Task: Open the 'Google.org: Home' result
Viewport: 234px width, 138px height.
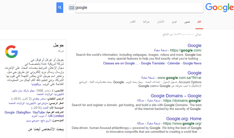Action: [x=184, y=118]
